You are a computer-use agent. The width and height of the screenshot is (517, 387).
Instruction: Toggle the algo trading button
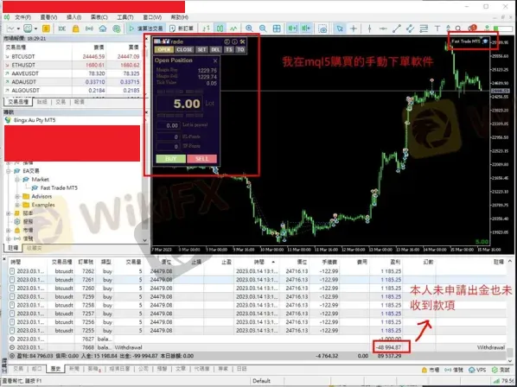pyautogui.click(x=146, y=29)
